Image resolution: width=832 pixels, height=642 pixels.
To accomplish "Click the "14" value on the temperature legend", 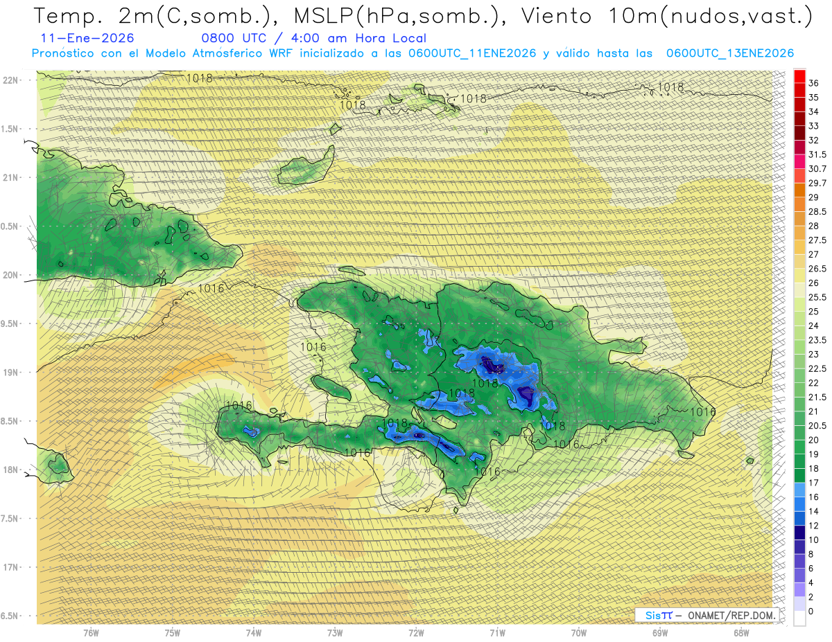I will coord(814,511).
